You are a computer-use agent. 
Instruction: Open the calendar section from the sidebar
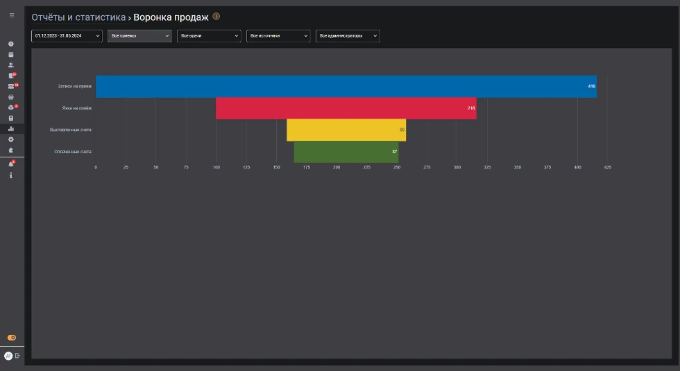(11, 54)
